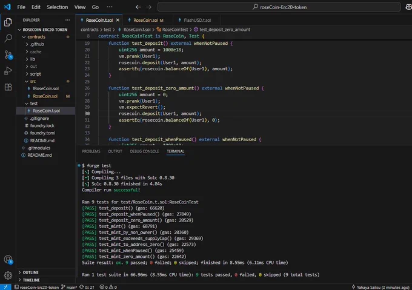This screenshot has height=290, width=412.
Task: Click the sticky contract RoseCoinTest header line
Action: 151,36
